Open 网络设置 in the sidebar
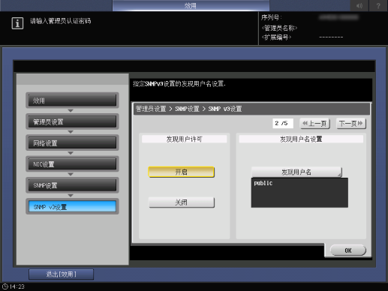The width and height of the screenshot is (388, 291). pos(72,143)
